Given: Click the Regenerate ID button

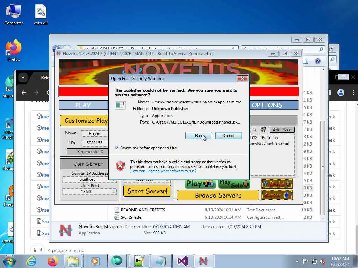Looking at the screenshot, I should (88, 151).
